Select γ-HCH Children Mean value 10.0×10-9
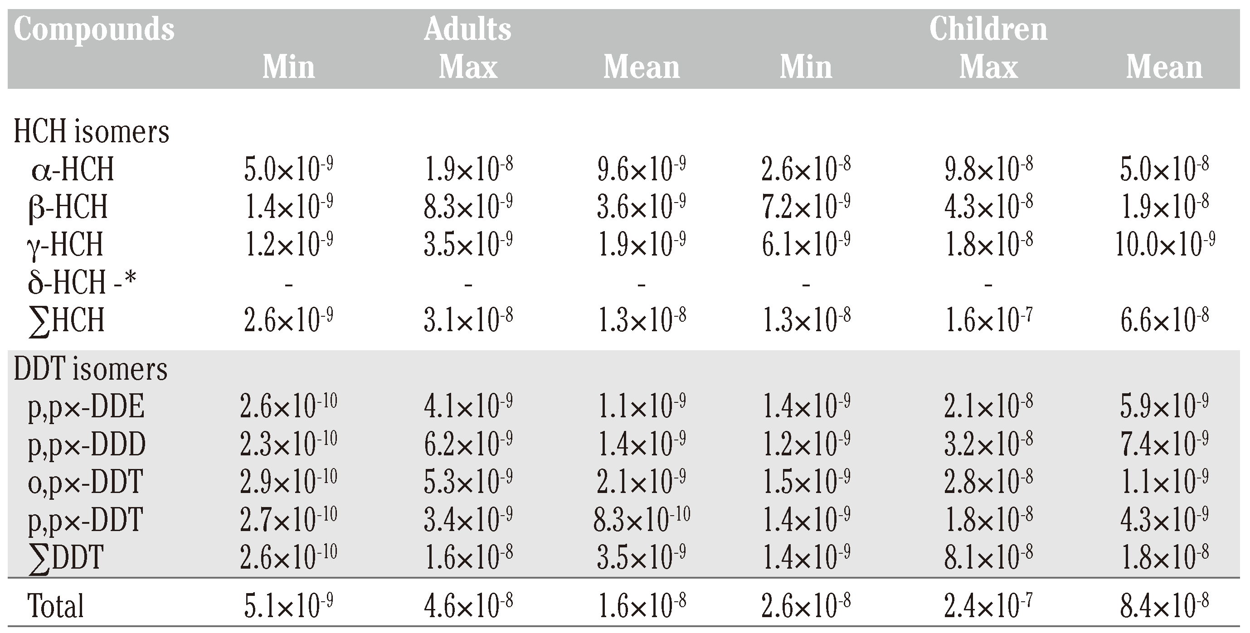This screenshot has width=1250, height=633. (x=1165, y=245)
